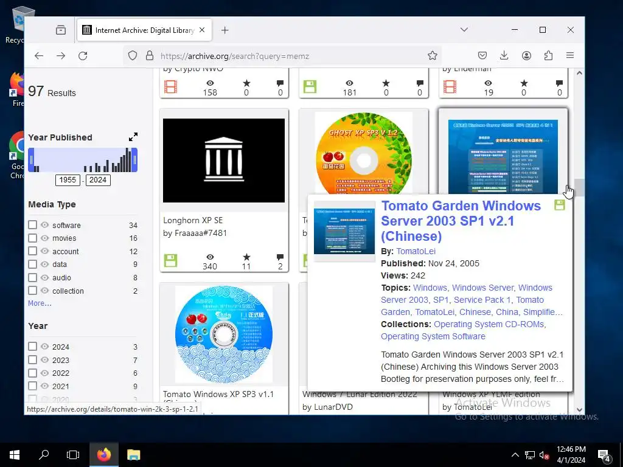Open Tomato Windows XP SP3 v1.1 disc thumbnail
The height and width of the screenshot is (467, 623).
(x=224, y=334)
